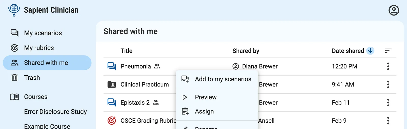Image resolution: width=407 pixels, height=129 pixels.
Task: Open the column filter list icon
Action: point(388,51)
